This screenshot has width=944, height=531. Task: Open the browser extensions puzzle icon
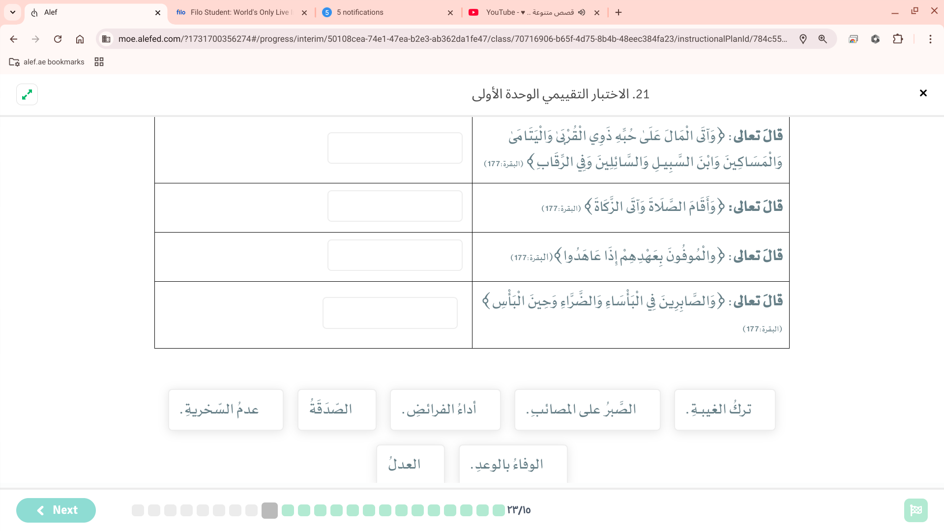click(x=898, y=39)
